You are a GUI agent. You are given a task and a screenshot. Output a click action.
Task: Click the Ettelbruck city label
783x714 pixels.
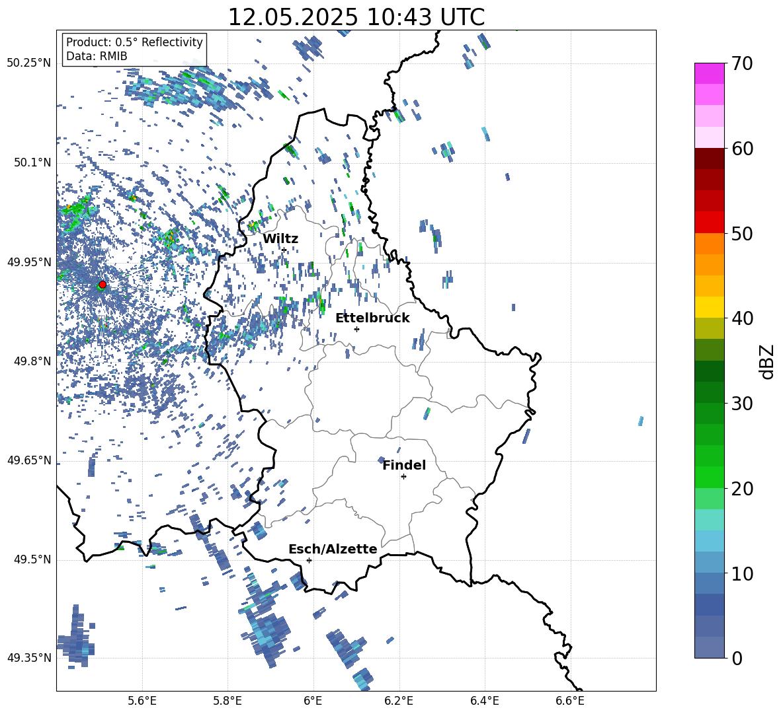tap(372, 318)
